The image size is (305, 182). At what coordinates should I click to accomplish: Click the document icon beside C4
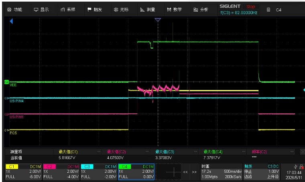(268, 10)
